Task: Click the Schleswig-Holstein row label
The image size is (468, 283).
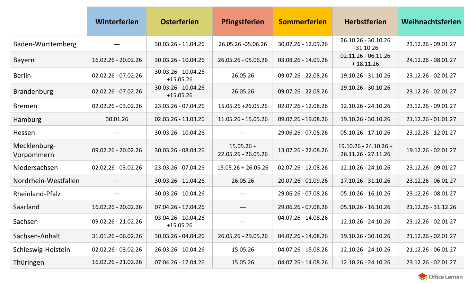Action: (42, 249)
